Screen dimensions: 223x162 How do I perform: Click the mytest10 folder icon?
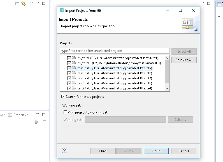(74, 63)
